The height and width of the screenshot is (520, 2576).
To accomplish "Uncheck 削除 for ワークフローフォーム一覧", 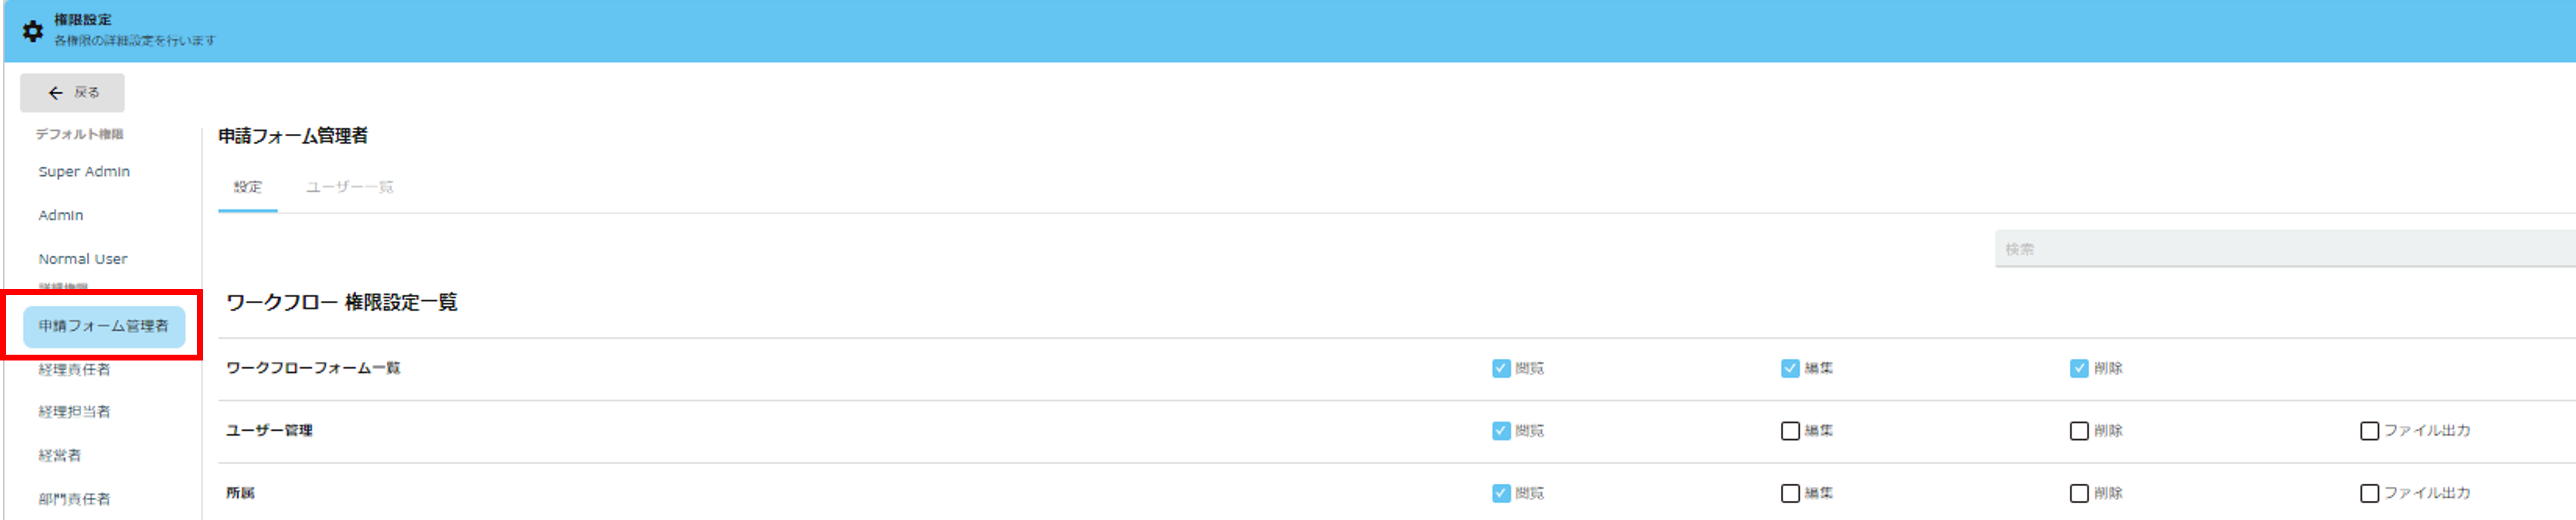I will 2079,368.
